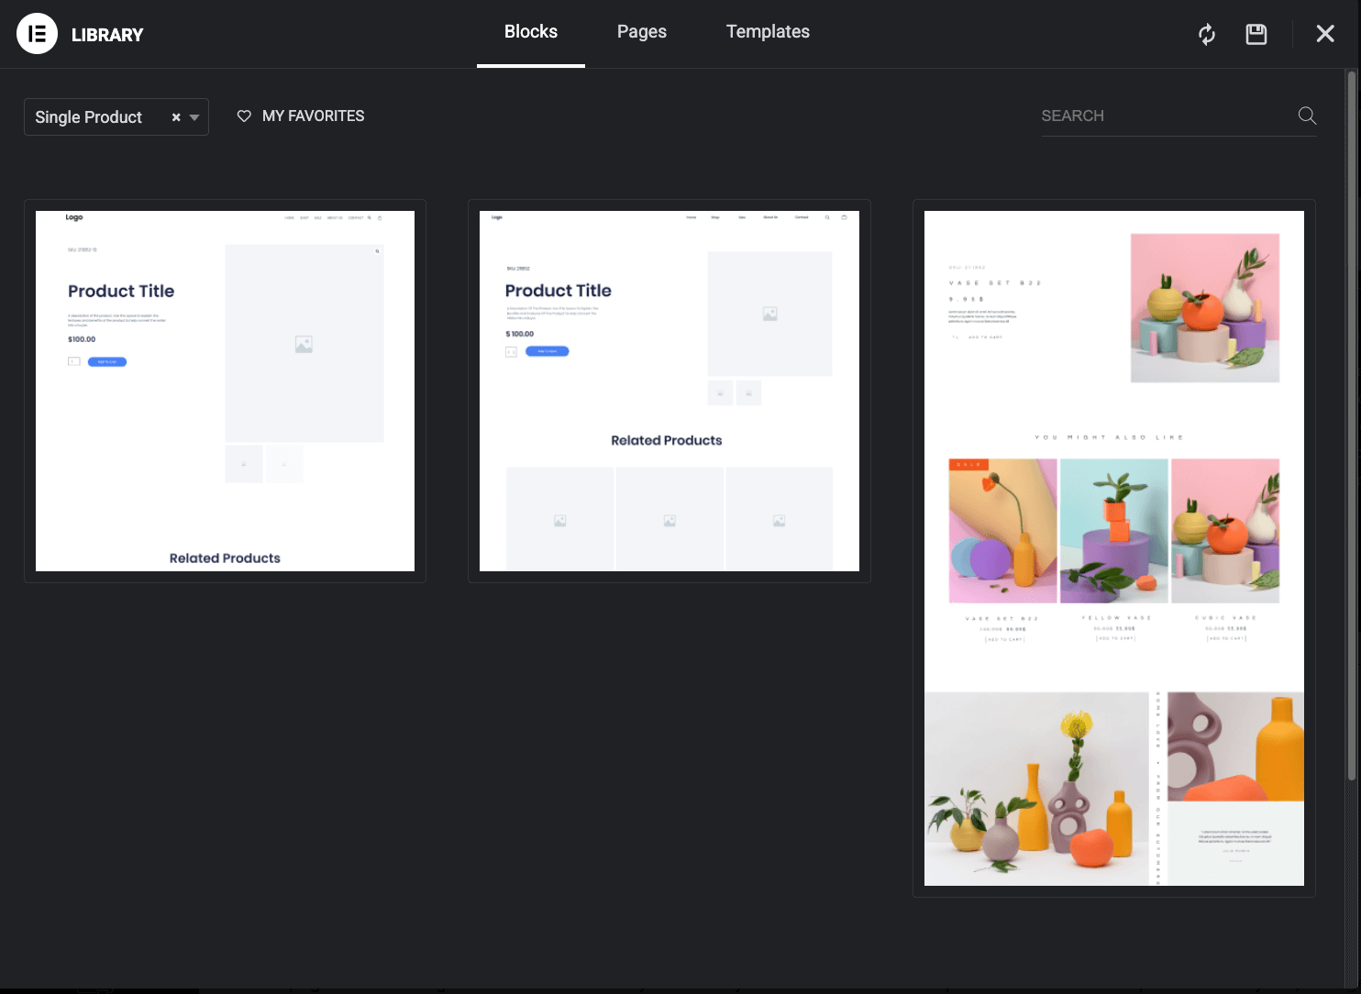Click the Single Product filter chip label
The image size is (1361, 994).
(89, 116)
